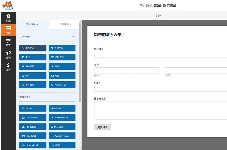Image resolution: width=227 pixels, height=150 pixels.
Task: Click the 名称 field label in preview
Action: pos(97,64)
